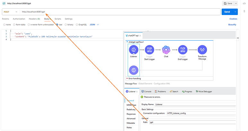
Task: Open the Search tab
Action: pos(174,91)
